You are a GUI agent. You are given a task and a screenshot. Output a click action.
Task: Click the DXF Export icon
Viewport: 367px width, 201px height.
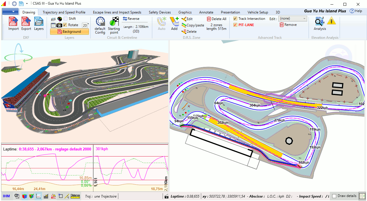26,22
